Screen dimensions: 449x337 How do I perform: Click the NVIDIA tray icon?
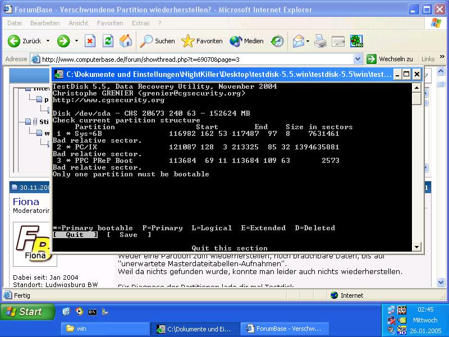point(402,320)
